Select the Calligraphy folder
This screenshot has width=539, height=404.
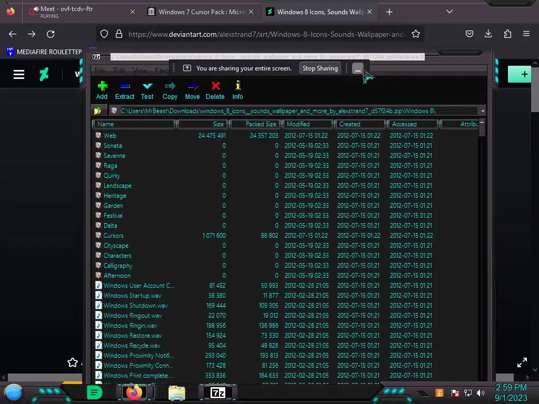pos(117,266)
